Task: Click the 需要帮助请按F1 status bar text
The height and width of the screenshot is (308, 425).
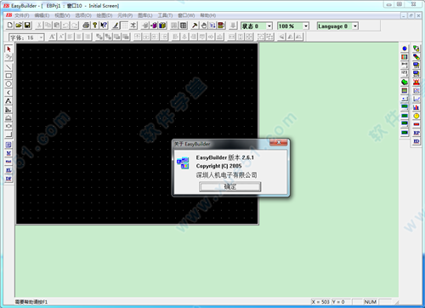Action: click(31, 302)
